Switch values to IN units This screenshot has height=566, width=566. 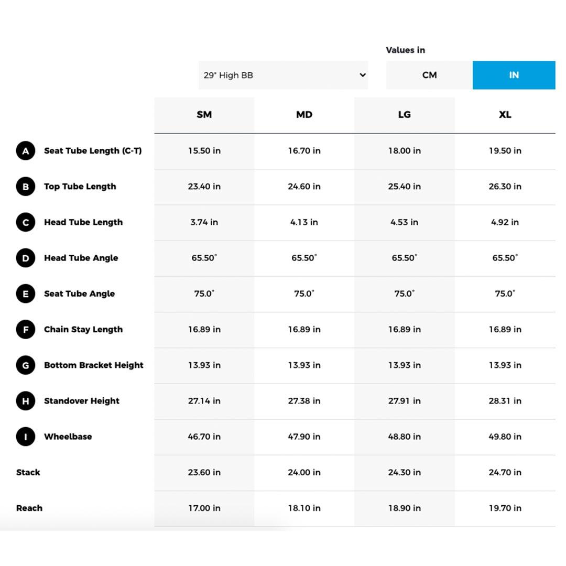pyautogui.click(x=514, y=75)
